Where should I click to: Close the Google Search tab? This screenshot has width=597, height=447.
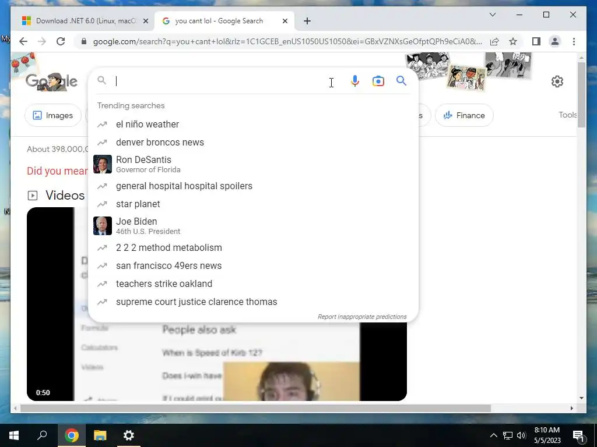285,21
